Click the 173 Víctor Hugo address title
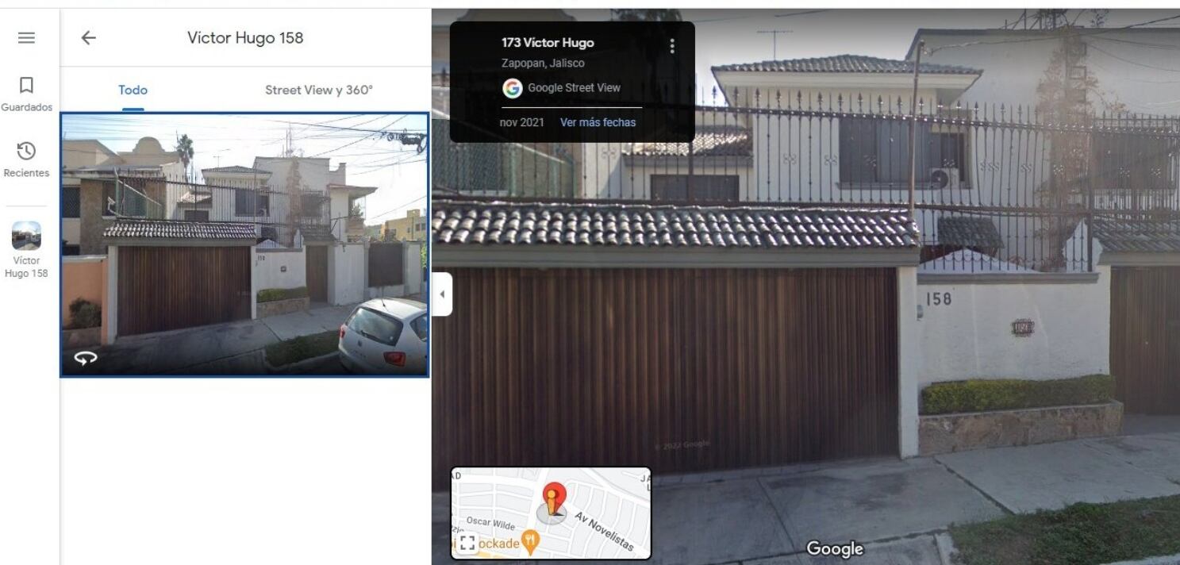 pyautogui.click(x=548, y=43)
